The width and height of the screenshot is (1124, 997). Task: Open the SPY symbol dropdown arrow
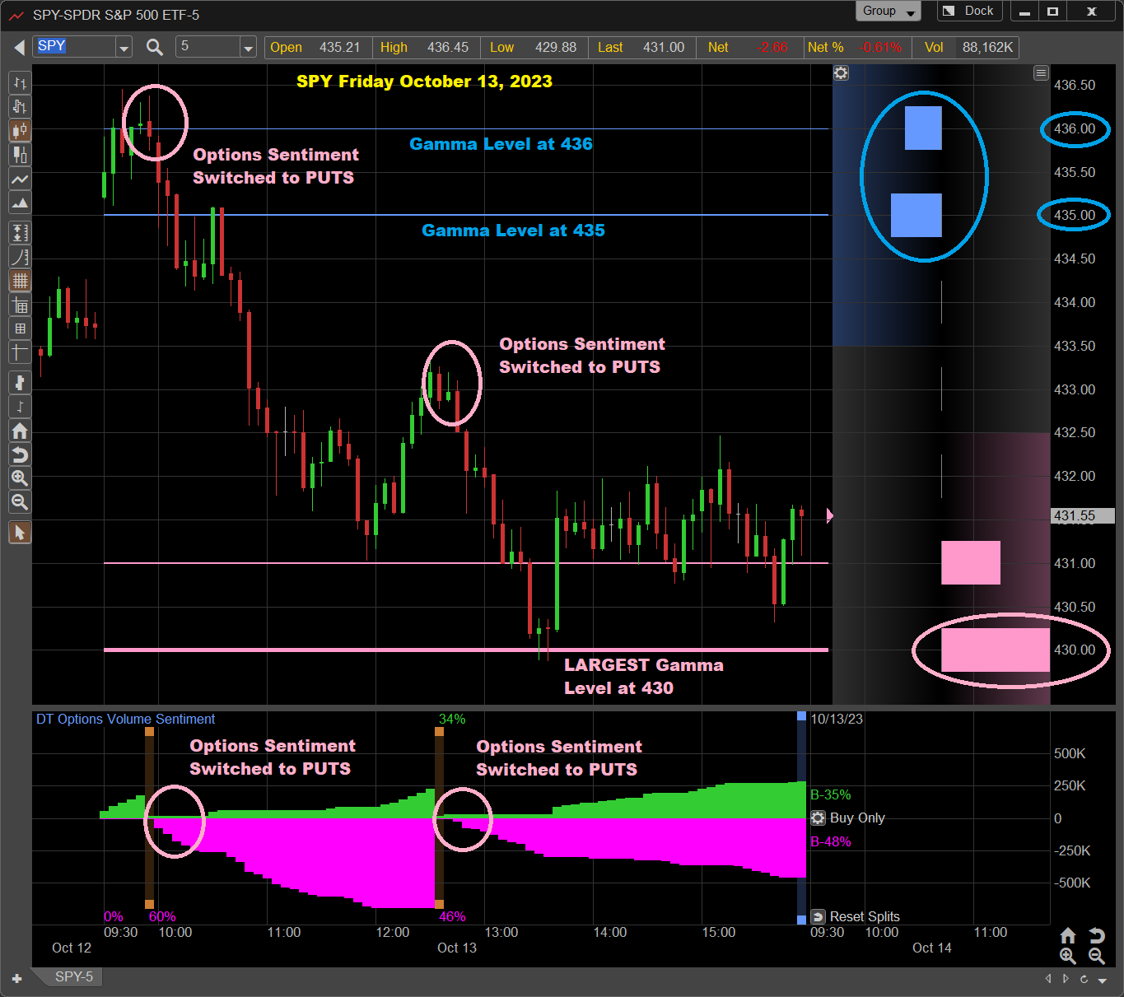(124, 48)
